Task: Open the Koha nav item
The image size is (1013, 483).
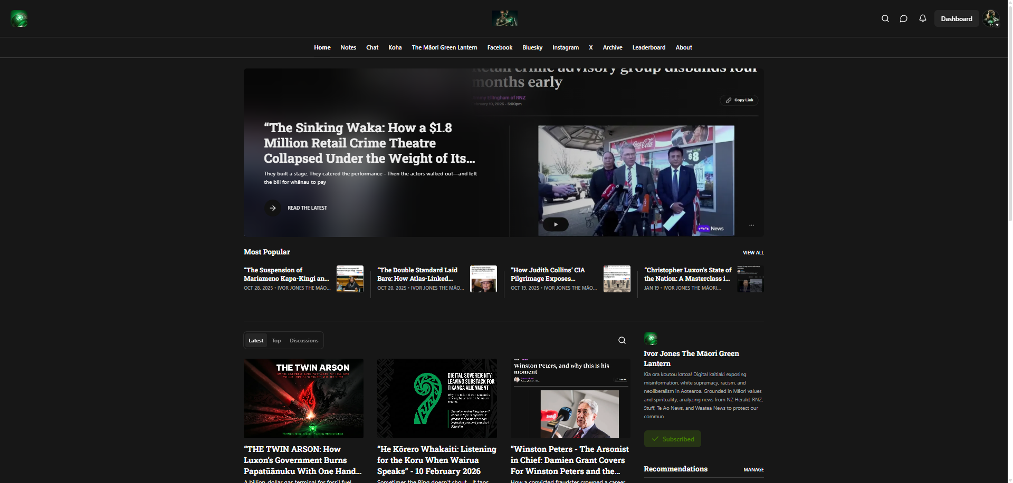Action: point(395,47)
